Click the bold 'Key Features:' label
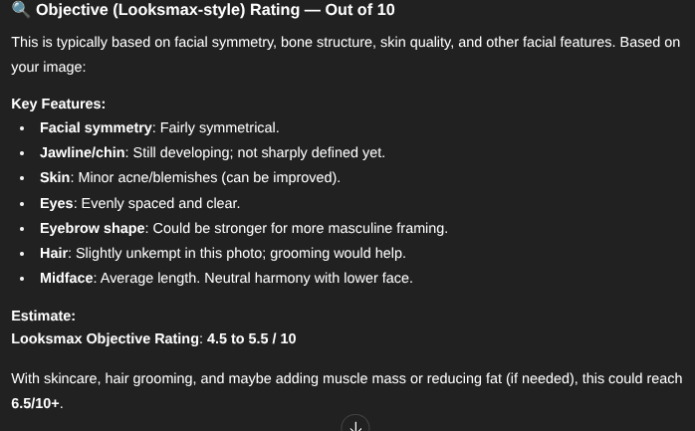Image resolution: width=695 pixels, height=431 pixels. coord(59,104)
